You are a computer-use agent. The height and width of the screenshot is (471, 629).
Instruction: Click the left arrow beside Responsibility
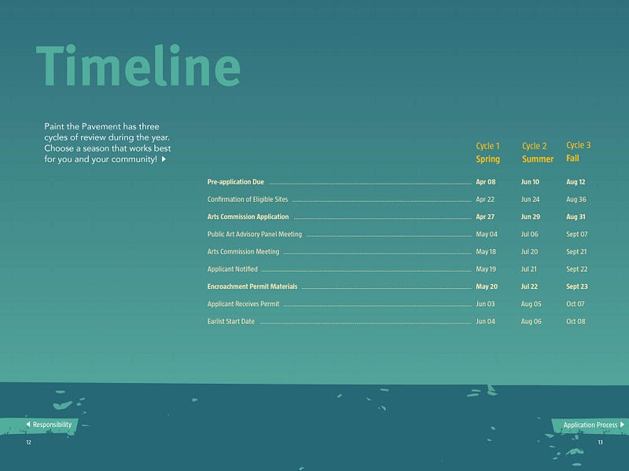pos(28,424)
